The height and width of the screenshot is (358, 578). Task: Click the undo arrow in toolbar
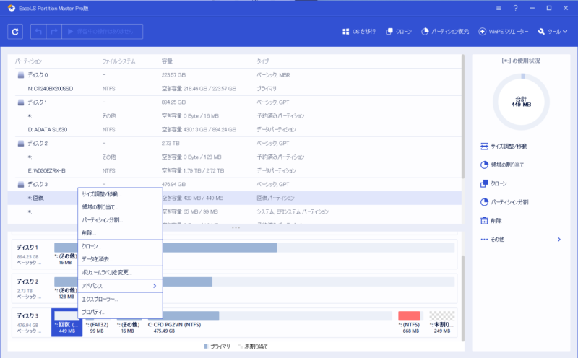click(38, 32)
